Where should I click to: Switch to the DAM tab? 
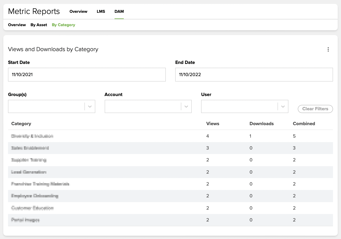[119, 12]
